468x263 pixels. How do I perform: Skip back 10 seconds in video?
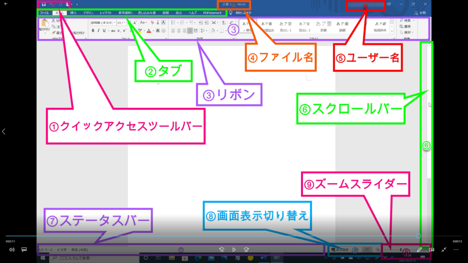(222, 250)
